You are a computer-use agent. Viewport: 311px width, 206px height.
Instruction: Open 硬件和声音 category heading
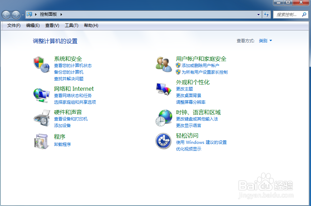point(68,112)
